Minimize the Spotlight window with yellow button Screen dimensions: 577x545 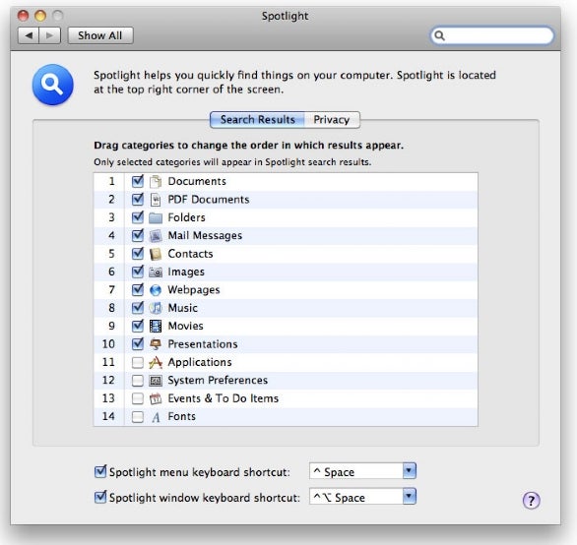[40, 16]
